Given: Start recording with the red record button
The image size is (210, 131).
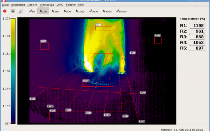Looking at the screenshot, I should pyautogui.click(x=5, y=11).
